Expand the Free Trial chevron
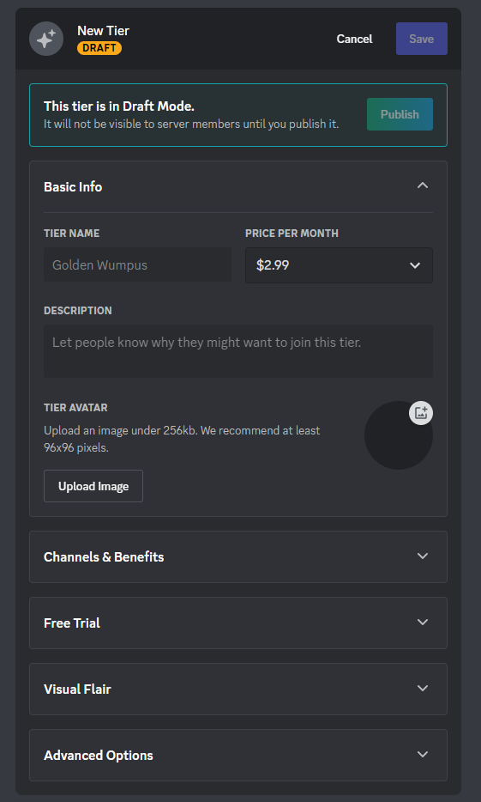This screenshot has height=802, width=481. click(423, 622)
